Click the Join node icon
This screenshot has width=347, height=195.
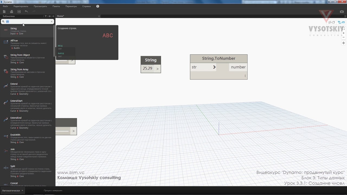[6, 151]
